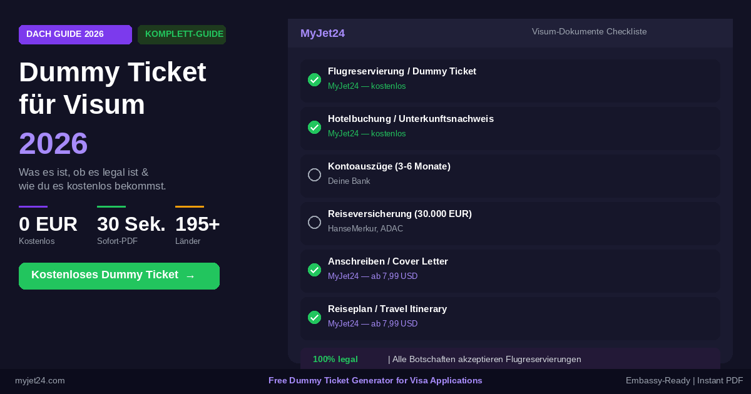Viewport: 751px width, 394px height.
Task: Check the empty circle for Kontoauszüge
Action: (x=315, y=175)
